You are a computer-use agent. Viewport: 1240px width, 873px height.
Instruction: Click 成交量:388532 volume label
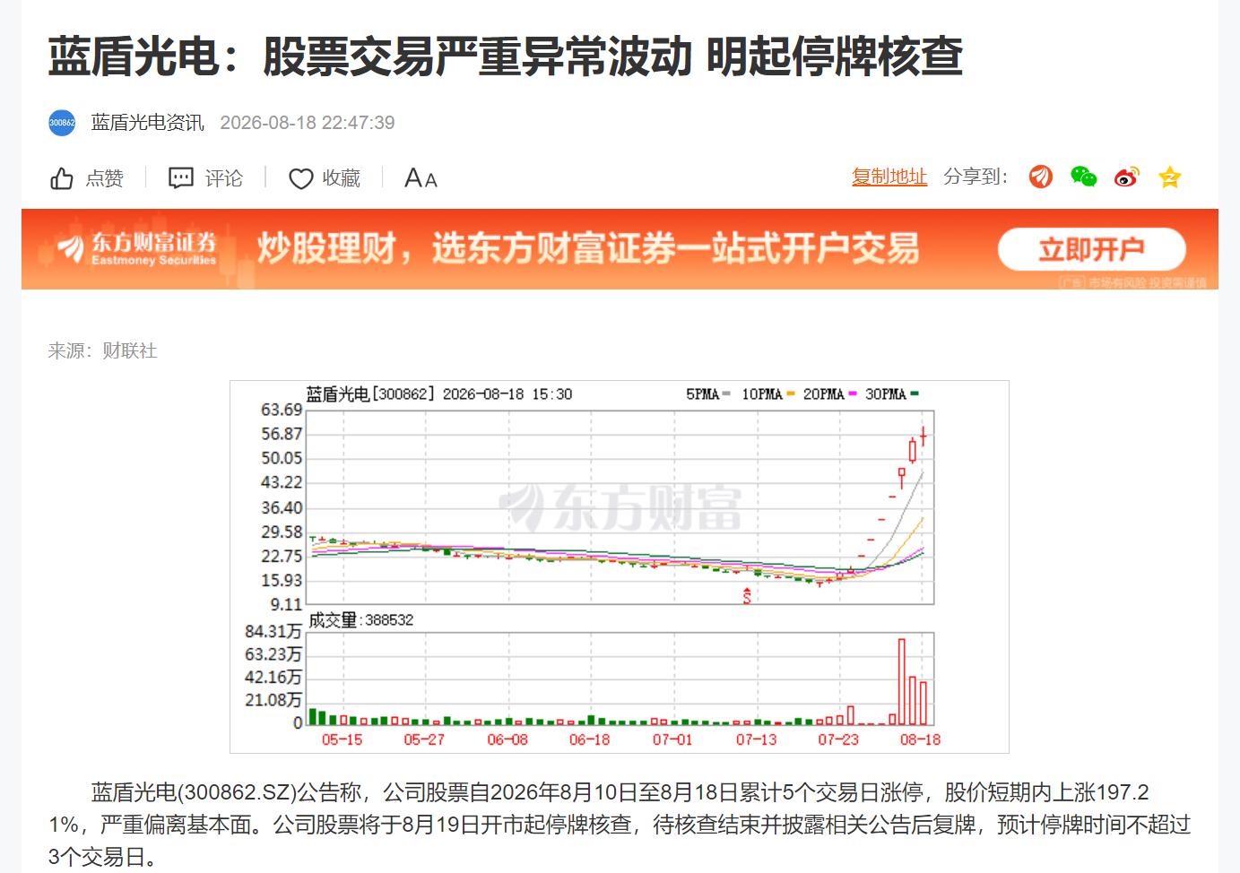[361, 620]
